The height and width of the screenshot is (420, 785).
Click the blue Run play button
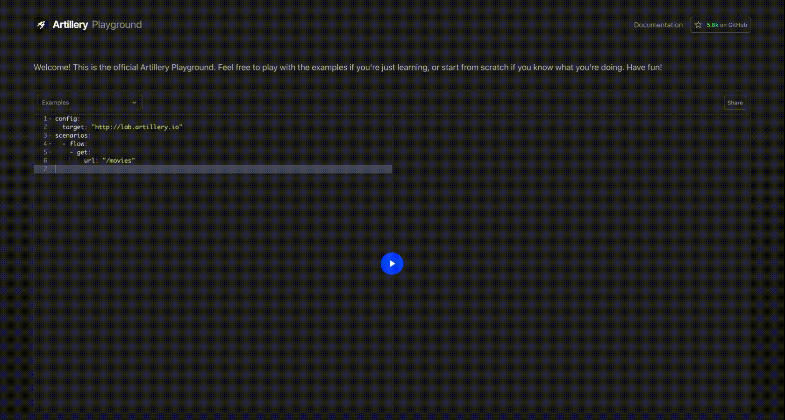point(392,264)
